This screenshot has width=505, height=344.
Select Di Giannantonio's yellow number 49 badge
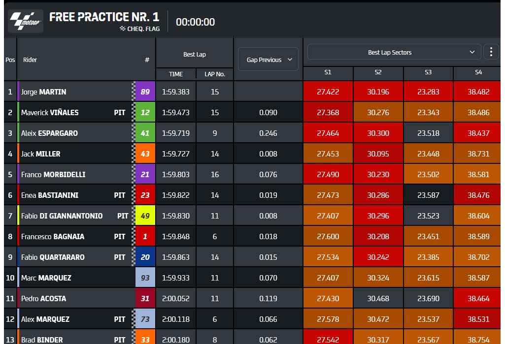145,216
